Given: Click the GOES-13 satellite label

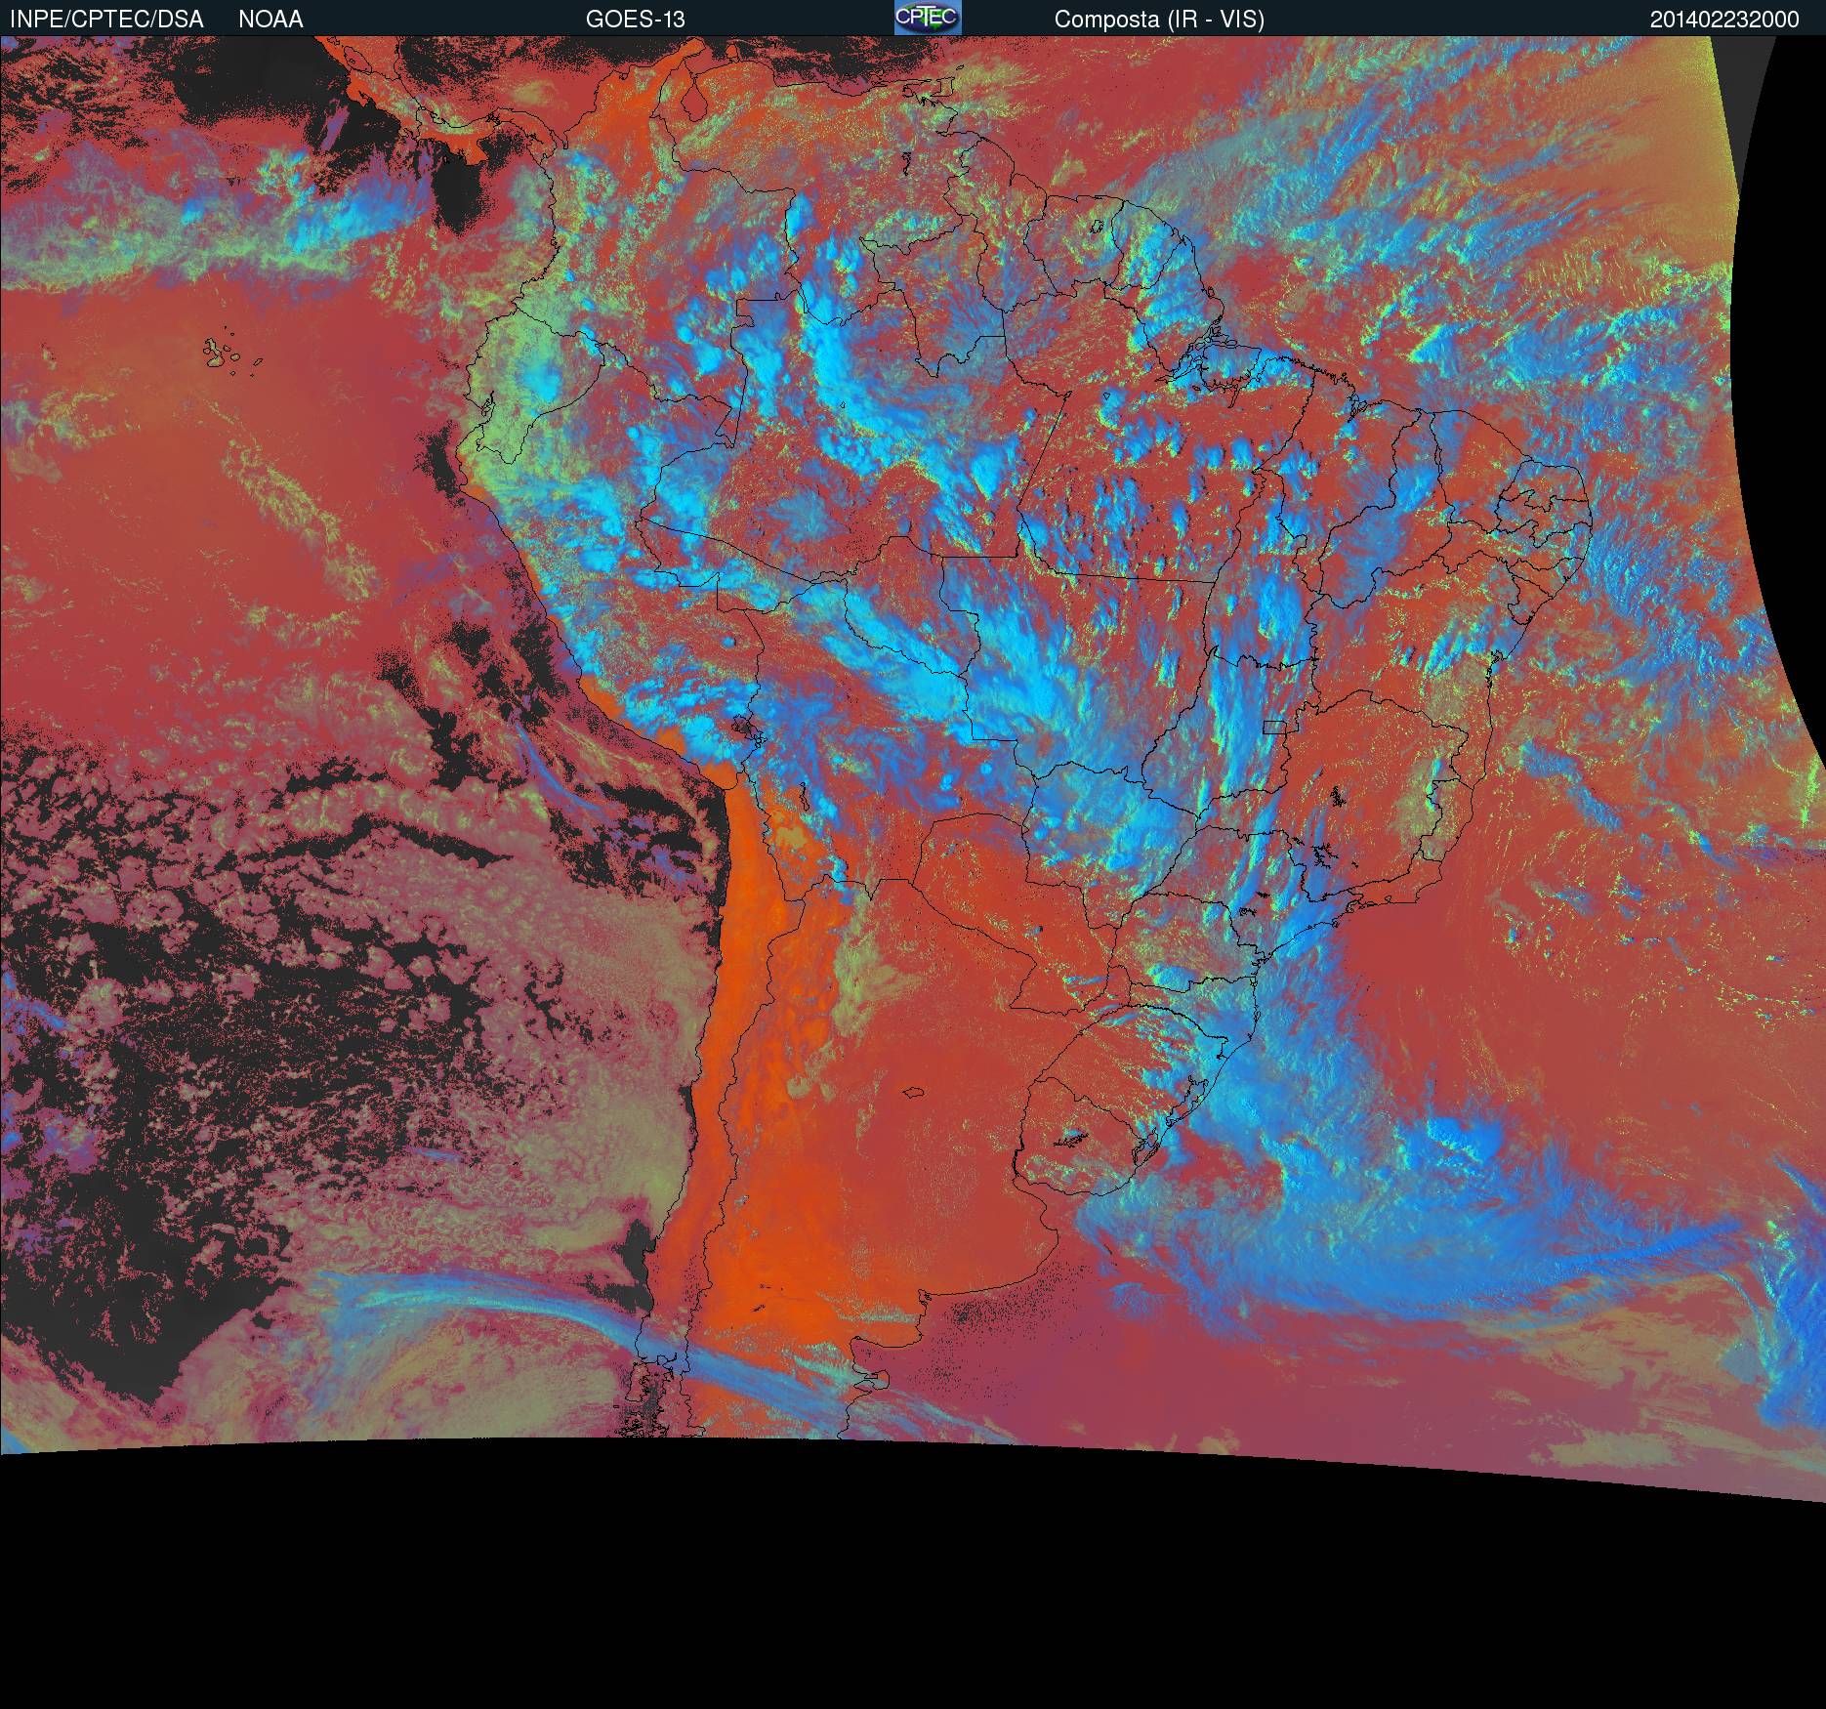Looking at the screenshot, I should coord(635,20).
